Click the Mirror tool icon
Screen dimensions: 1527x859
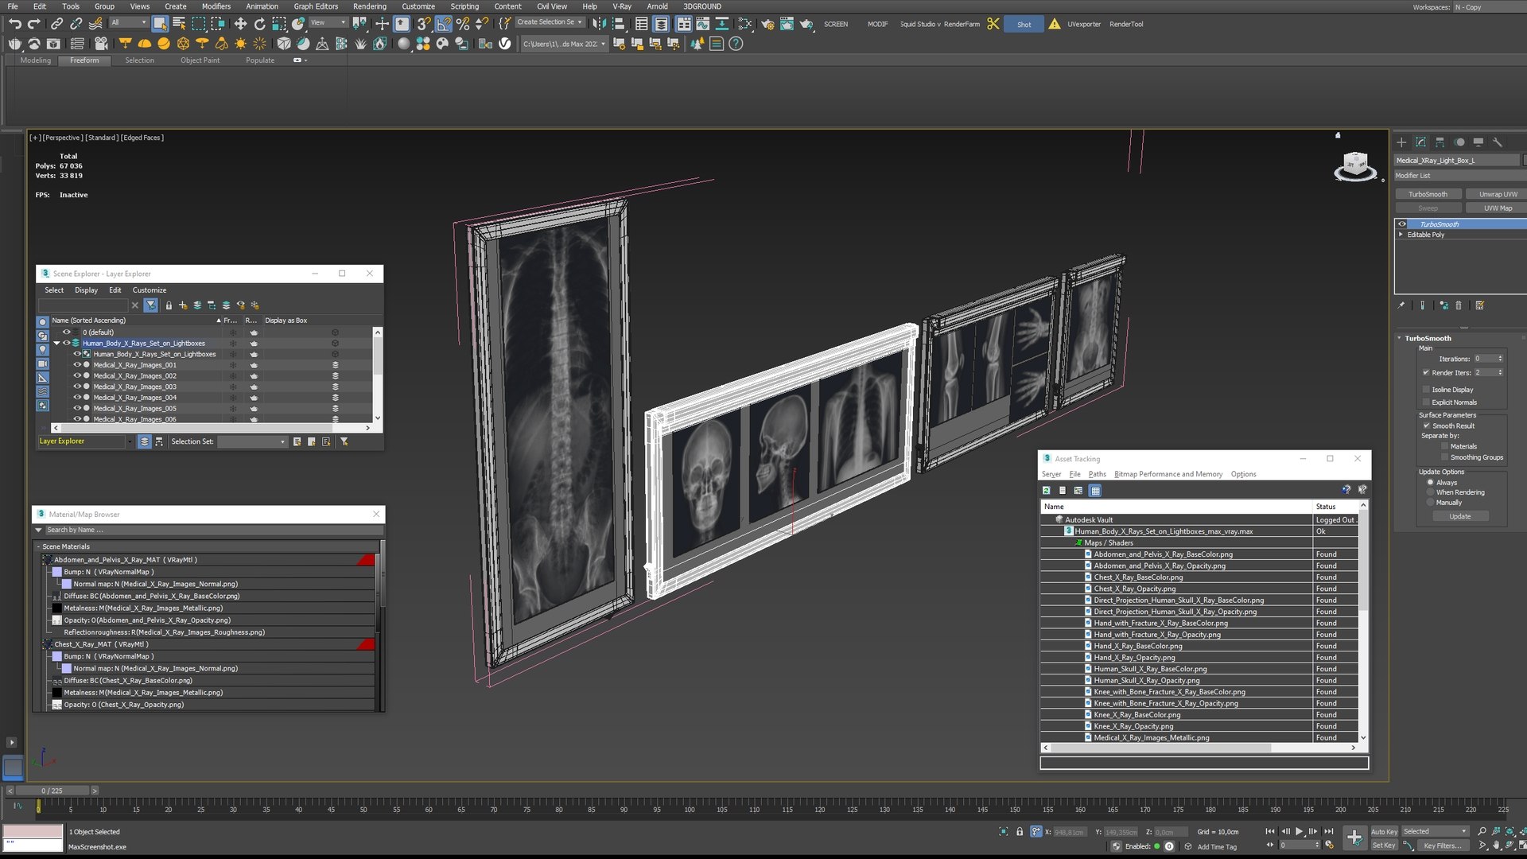click(x=599, y=24)
